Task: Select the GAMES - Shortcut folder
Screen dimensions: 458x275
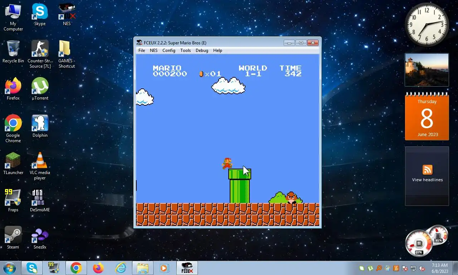Action: 67,54
